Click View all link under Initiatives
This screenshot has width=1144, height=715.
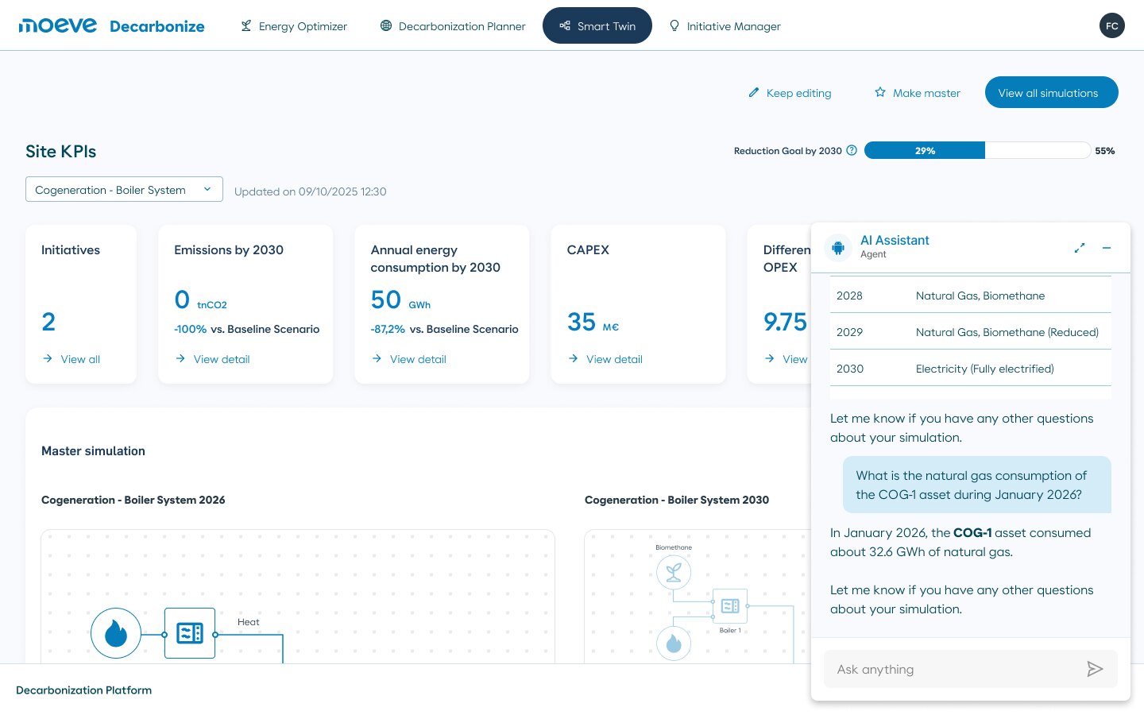point(71,359)
